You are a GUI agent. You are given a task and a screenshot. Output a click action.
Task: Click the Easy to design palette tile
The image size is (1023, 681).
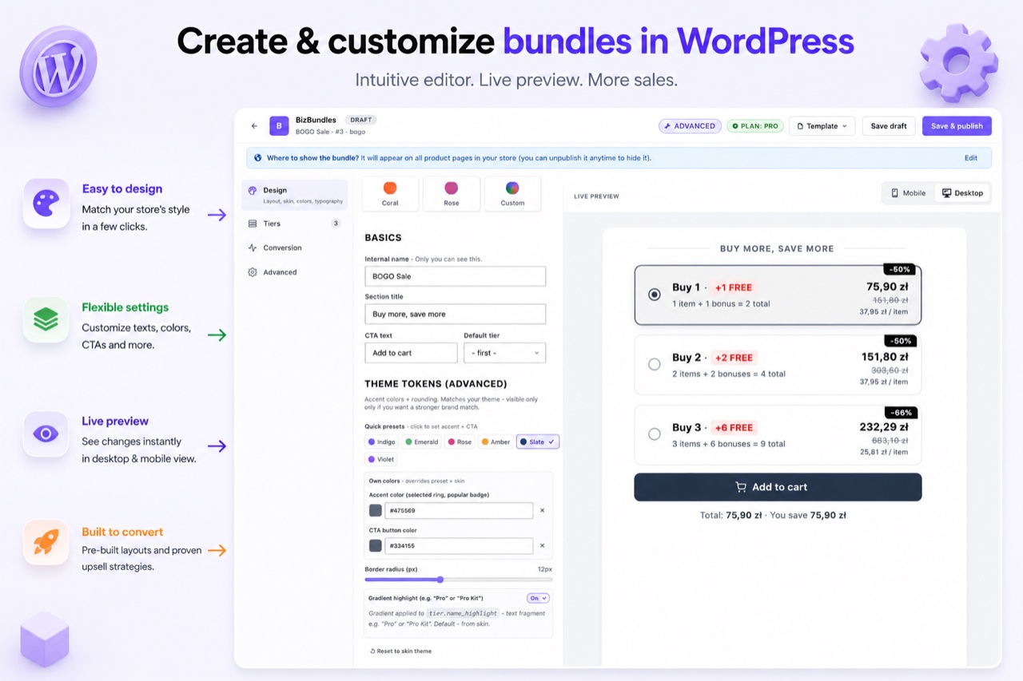[46, 203]
